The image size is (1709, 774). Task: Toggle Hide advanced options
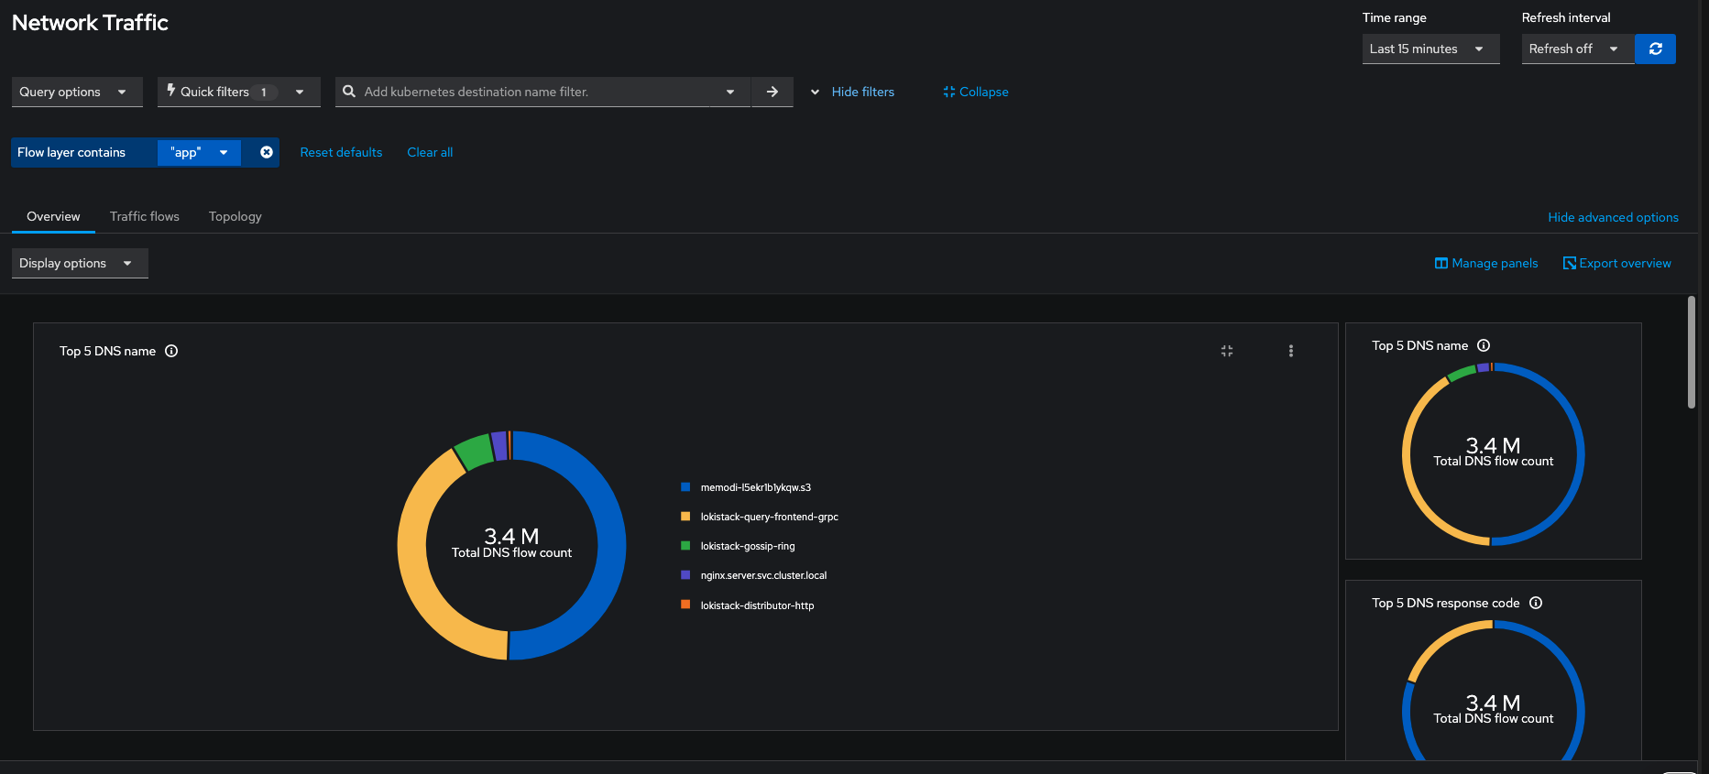click(x=1613, y=217)
